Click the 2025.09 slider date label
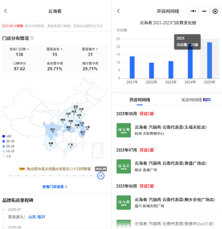The width and height of the screenshot is (222, 229). click(x=101, y=169)
